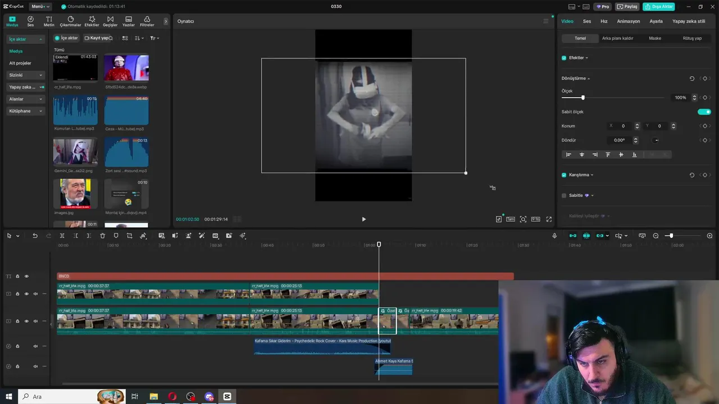
Task: Expand the Yapay zeka section
Action: 25,87
